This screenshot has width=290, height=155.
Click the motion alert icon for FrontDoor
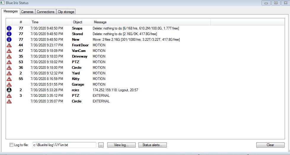click(x=9, y=45)
